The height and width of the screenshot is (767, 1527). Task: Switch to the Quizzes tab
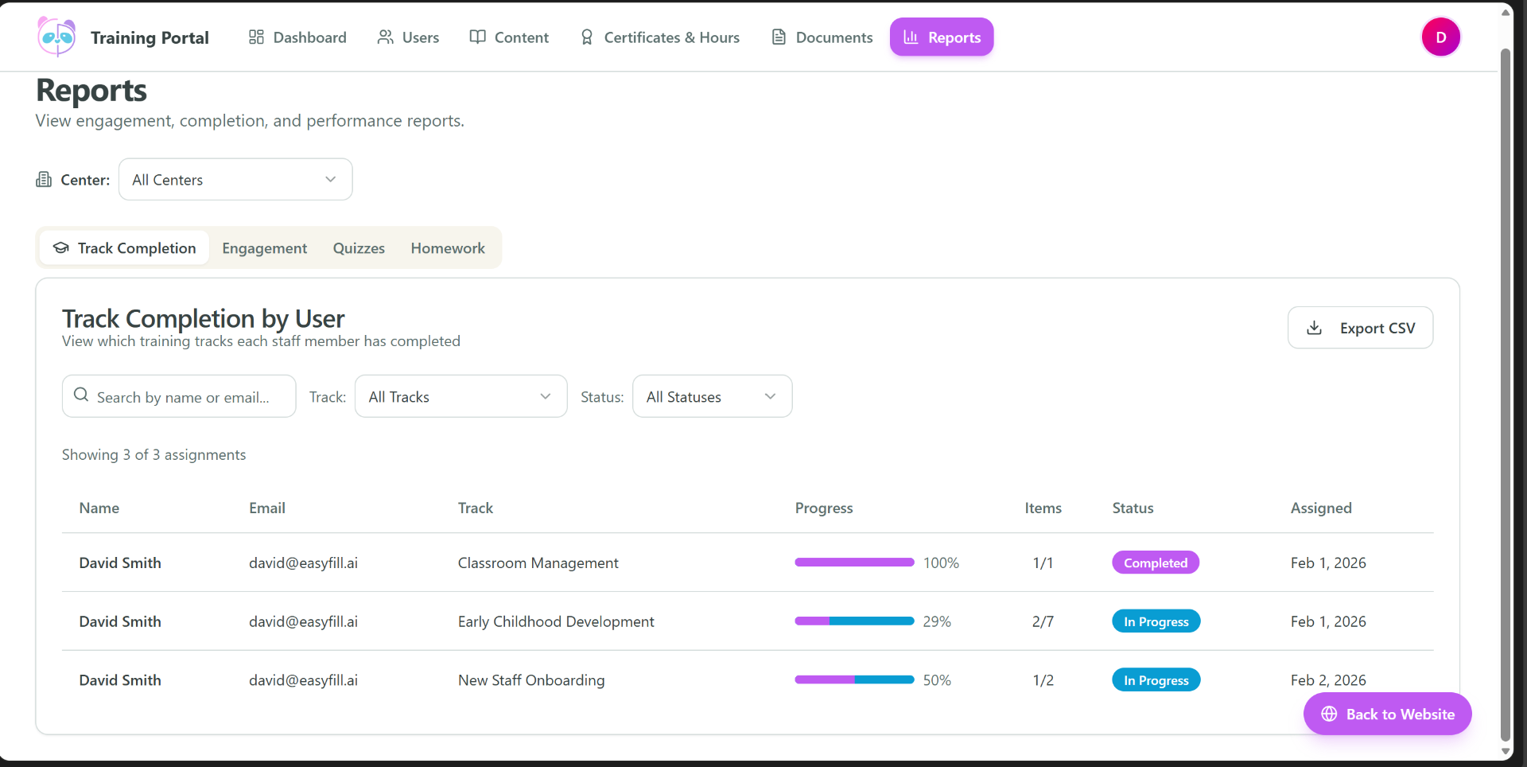click(359, 248)
